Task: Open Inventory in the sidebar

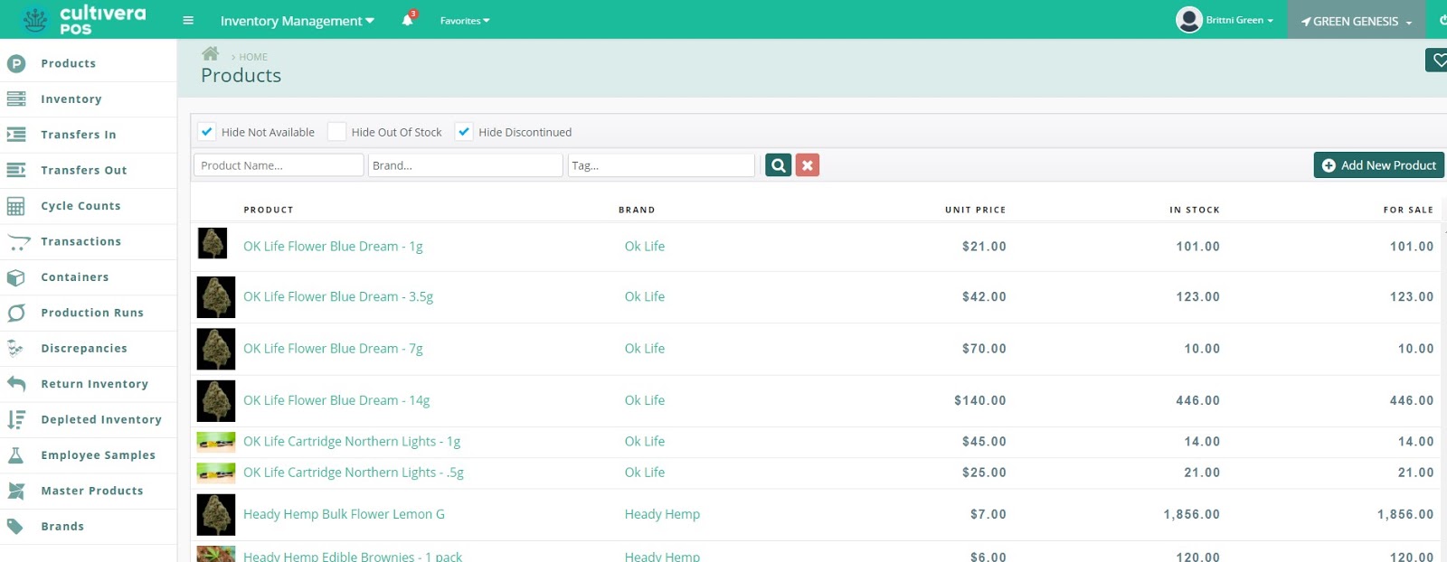Action: point(71,99)
